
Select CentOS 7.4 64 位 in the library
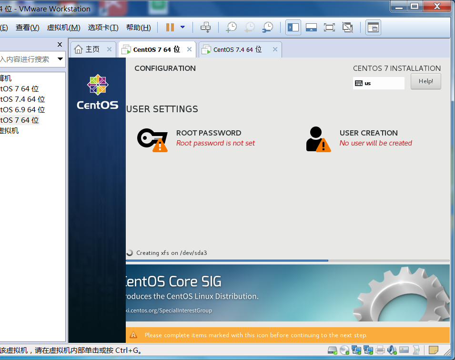point(23,99)
